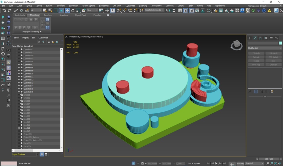Viewport: 283px width, 166px height.
Task: Open the selection filter 'All' dropdown
Action: (x=36, y=10)
